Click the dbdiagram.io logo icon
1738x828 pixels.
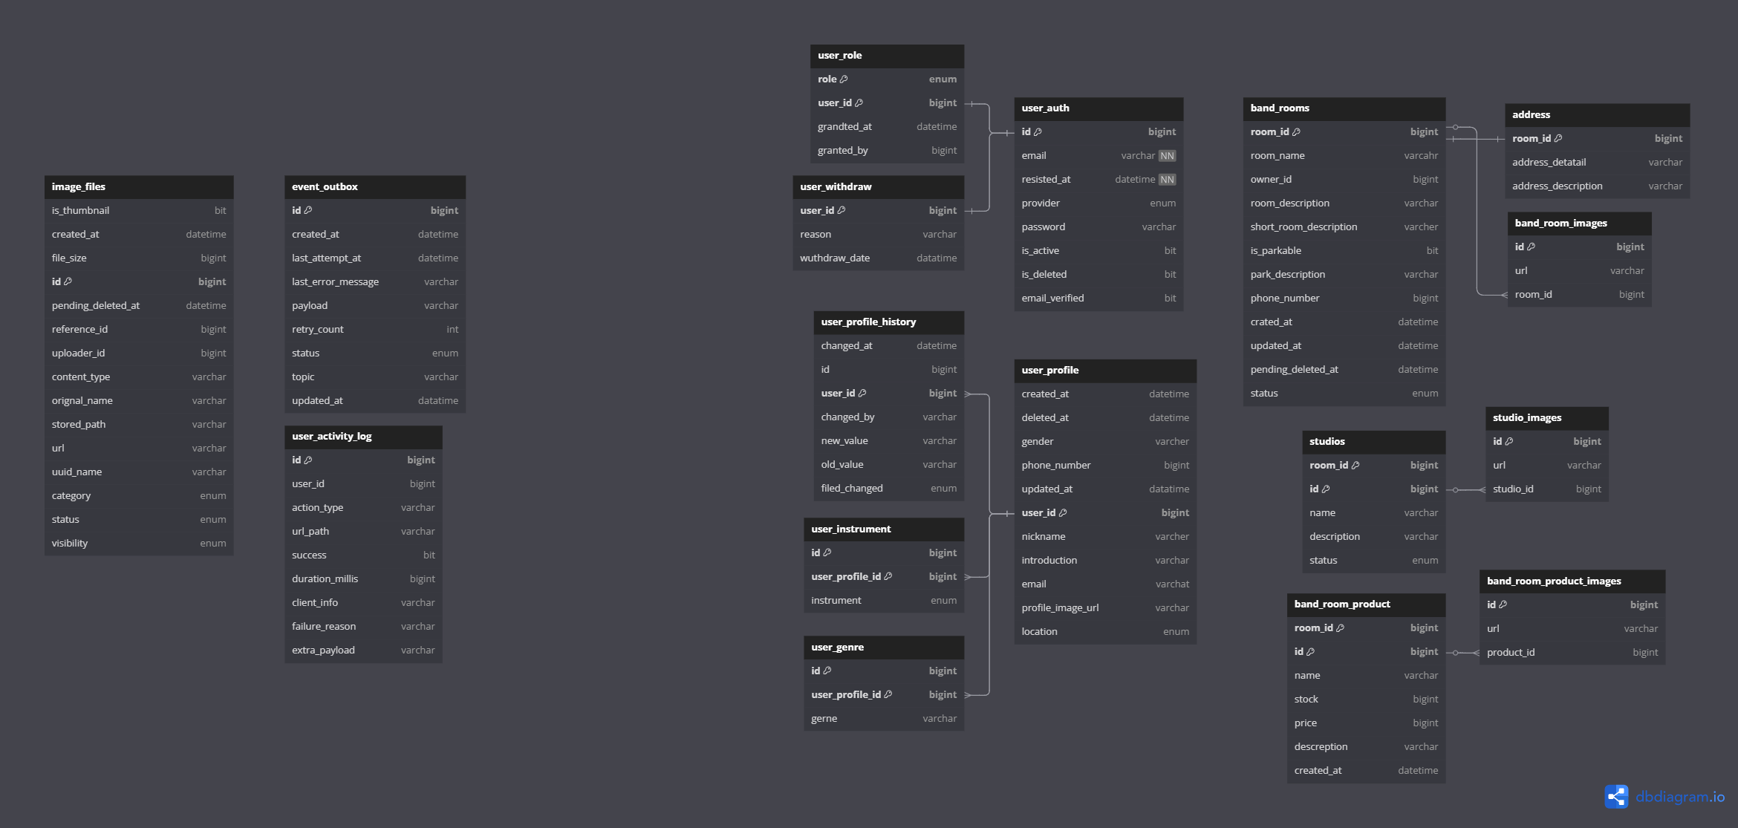pyautogui.click(x=1616, y=797)
